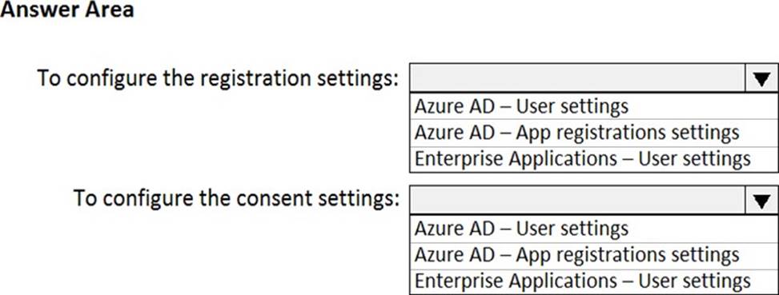Click the empty consent settings combo box

(x=578, y=201)
